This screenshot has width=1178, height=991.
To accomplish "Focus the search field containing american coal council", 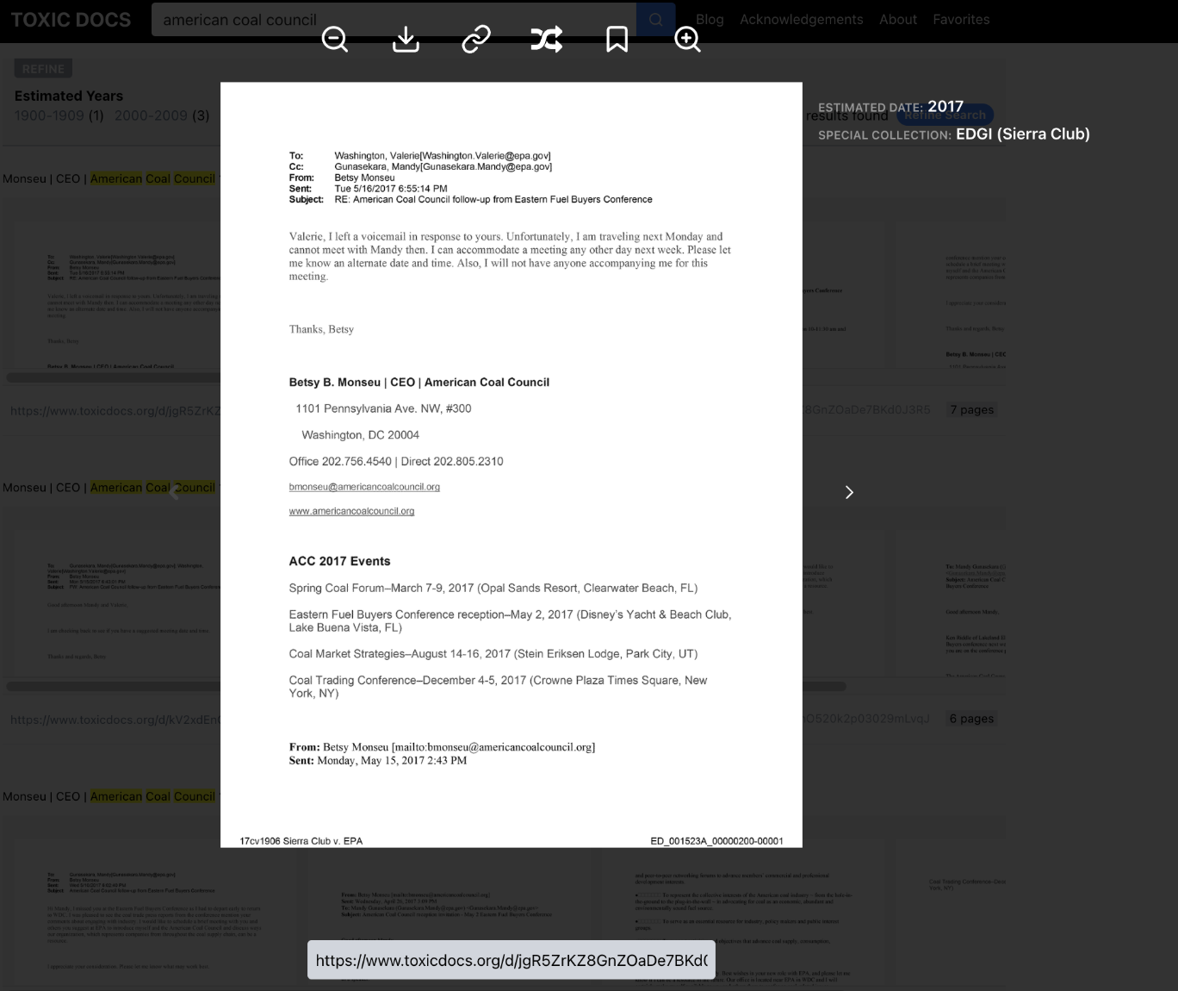I will tap(394, 19).
